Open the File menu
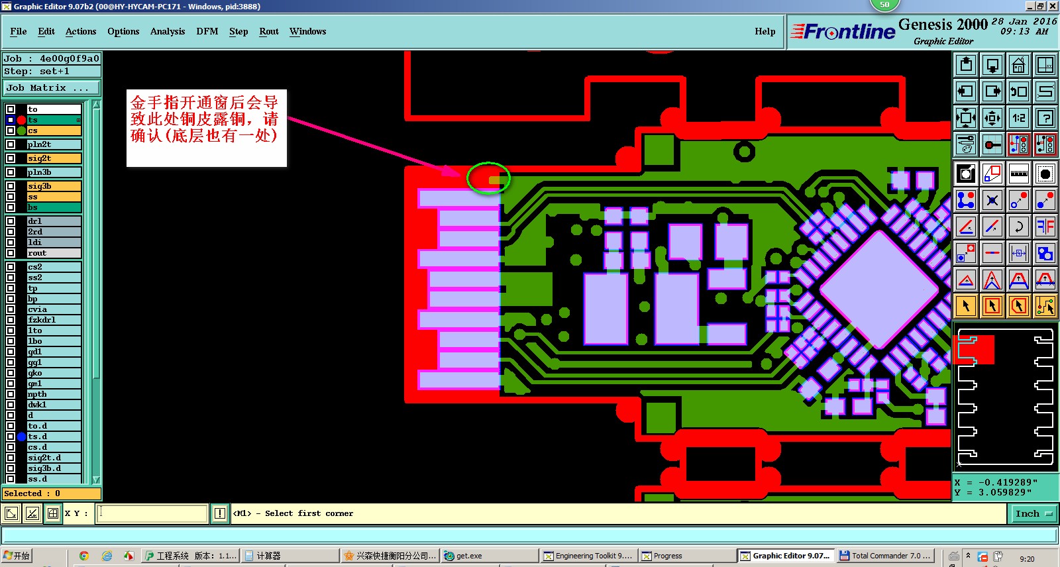 (19, 31)
